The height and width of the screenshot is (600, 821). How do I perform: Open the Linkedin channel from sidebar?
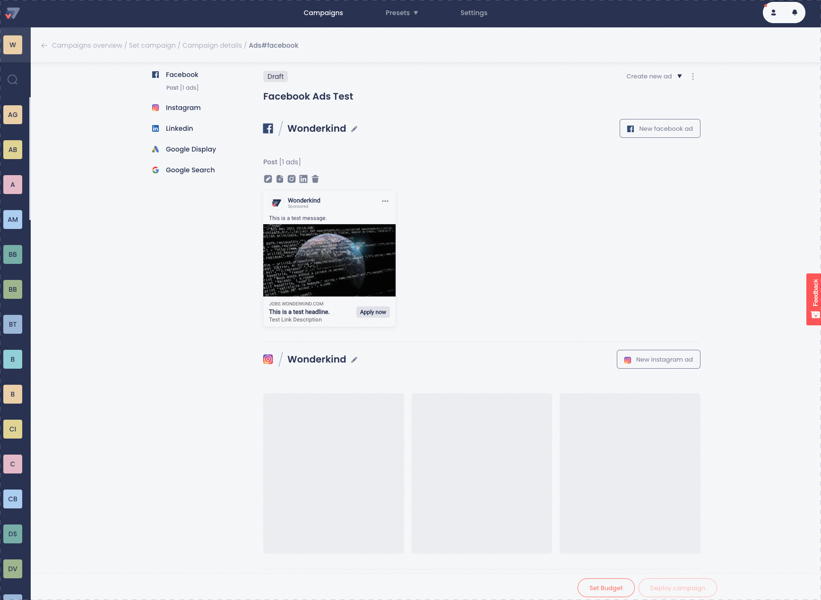156,128
